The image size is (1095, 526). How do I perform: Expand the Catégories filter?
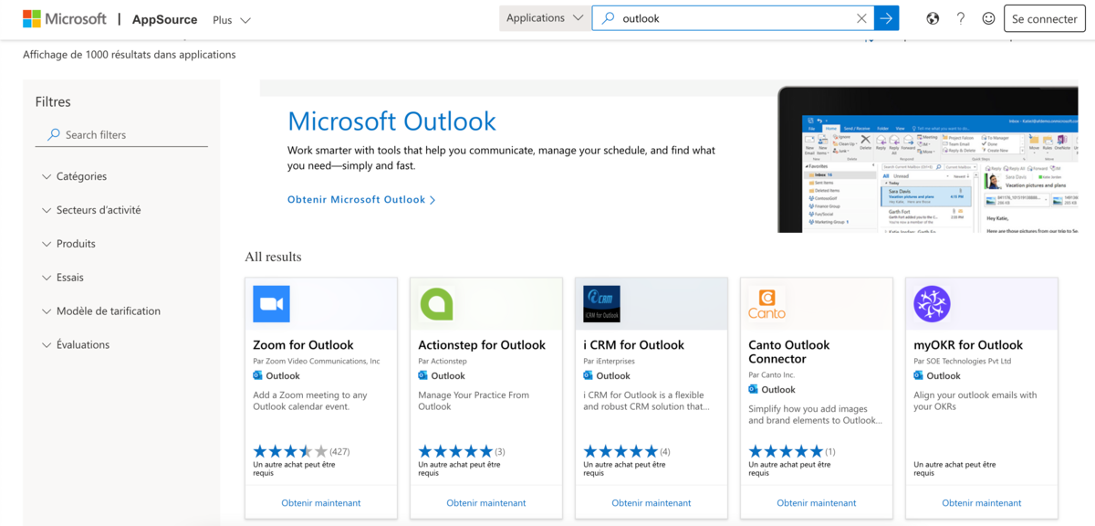click(75, 176)
